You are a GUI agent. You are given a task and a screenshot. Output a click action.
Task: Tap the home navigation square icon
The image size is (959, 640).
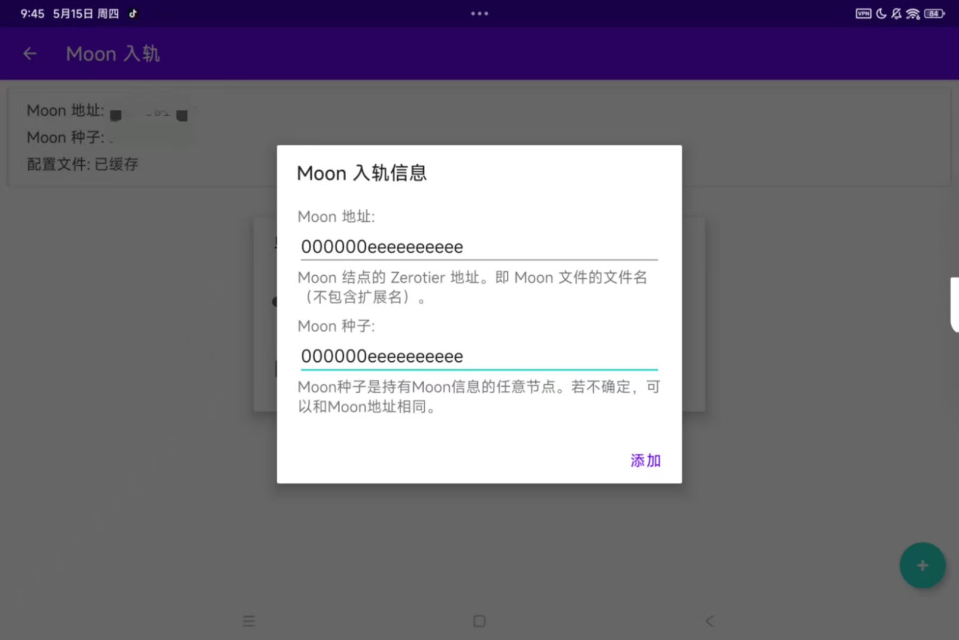click(x=480, y=621)
